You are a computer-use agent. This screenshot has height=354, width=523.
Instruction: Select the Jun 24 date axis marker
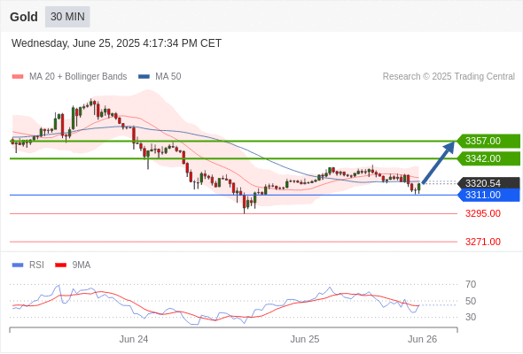point(134,339)
